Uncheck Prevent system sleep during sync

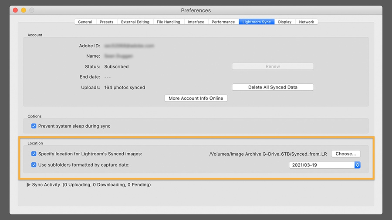34,126
